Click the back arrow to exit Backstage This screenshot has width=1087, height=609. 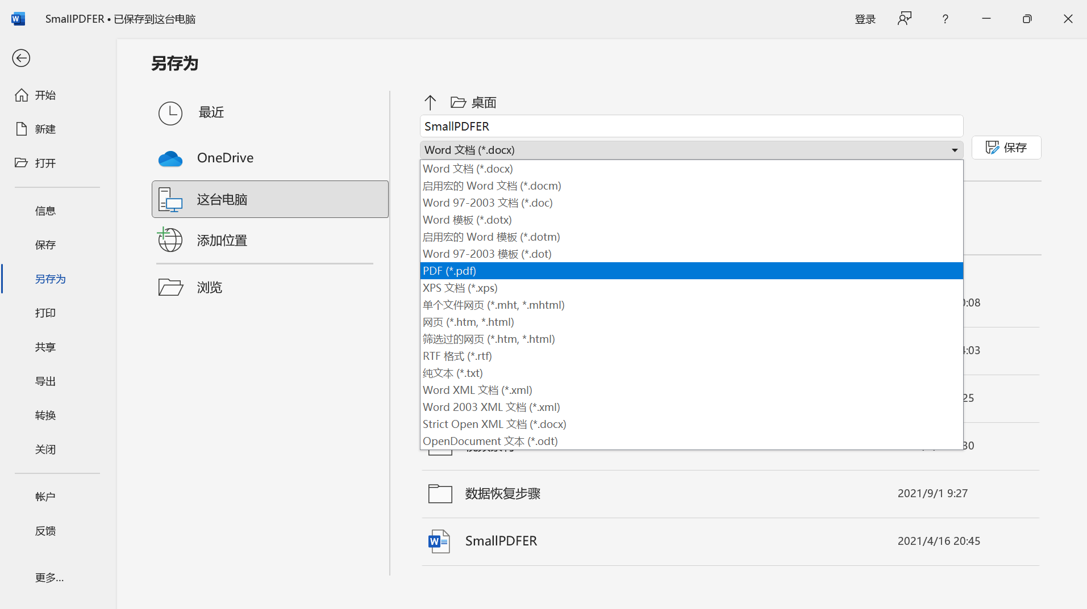tap(21, 58)
